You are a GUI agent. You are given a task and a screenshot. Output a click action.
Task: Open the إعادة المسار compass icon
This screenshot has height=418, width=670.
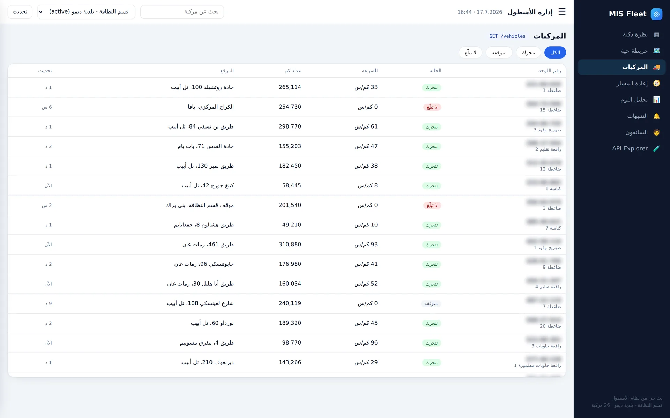click(x=656, y=83)
